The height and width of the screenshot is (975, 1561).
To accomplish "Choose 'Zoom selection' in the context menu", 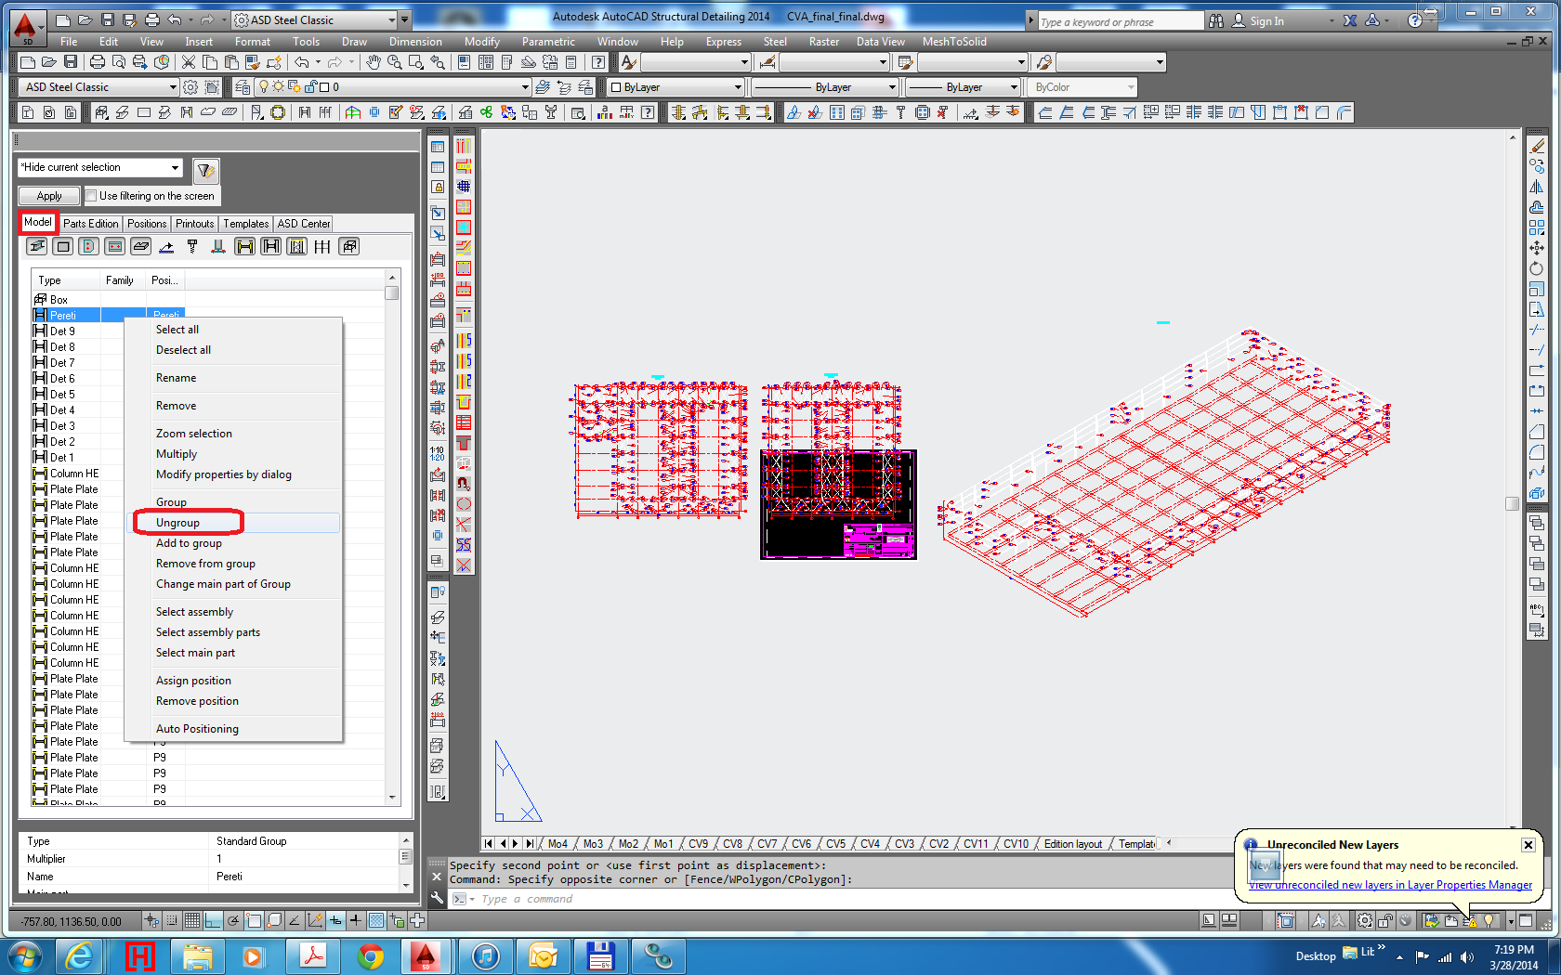I will [232, 434].
